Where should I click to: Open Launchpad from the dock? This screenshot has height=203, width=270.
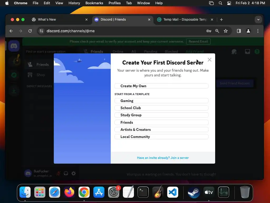tap(40, 192)
